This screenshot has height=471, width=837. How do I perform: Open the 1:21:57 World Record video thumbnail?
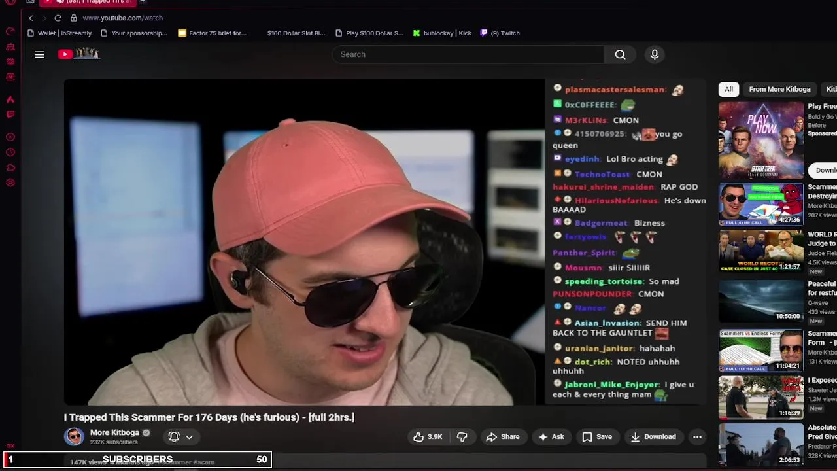[x=761, y=251]
